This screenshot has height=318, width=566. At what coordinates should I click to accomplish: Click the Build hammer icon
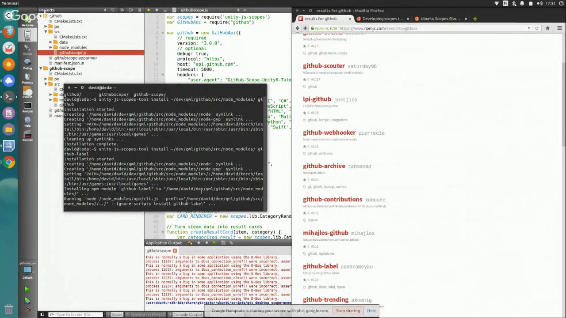(27, 310)
